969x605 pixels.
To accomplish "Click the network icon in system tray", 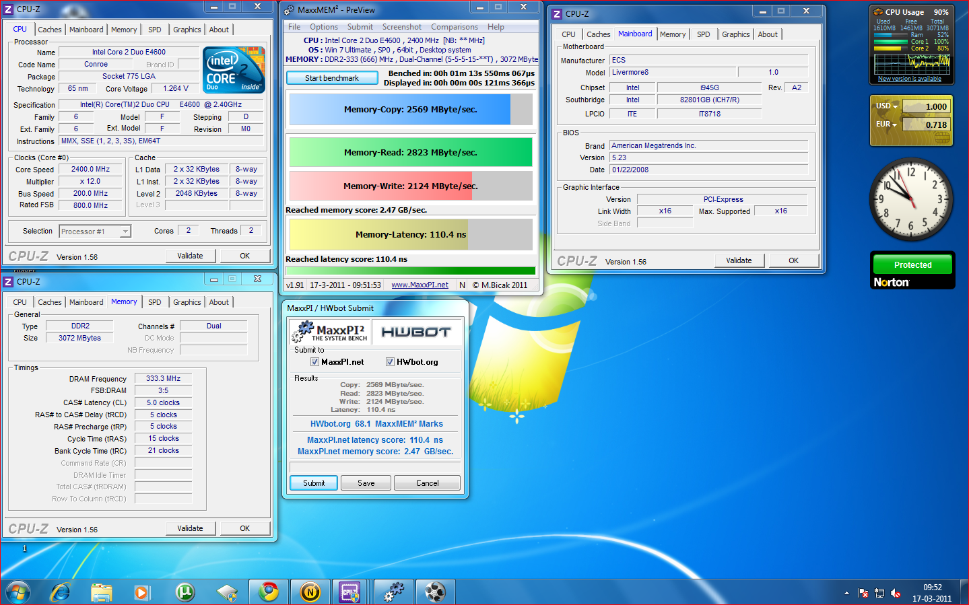I will point(879,593).
